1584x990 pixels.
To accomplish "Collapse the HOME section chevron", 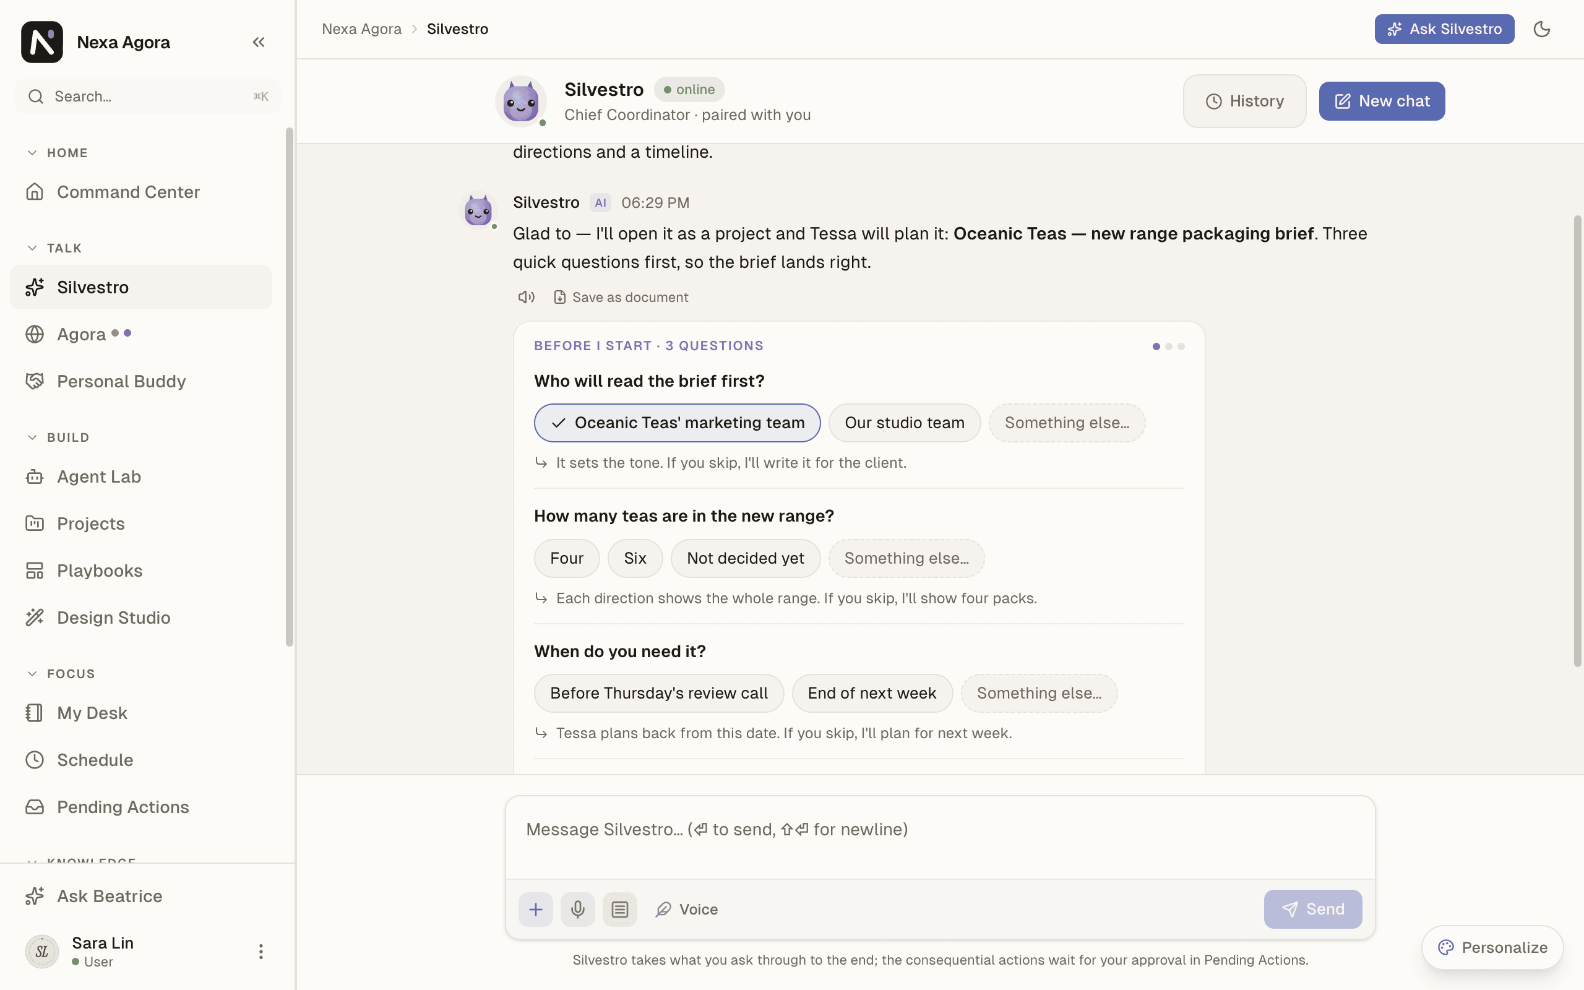I will tap(32, 153).
